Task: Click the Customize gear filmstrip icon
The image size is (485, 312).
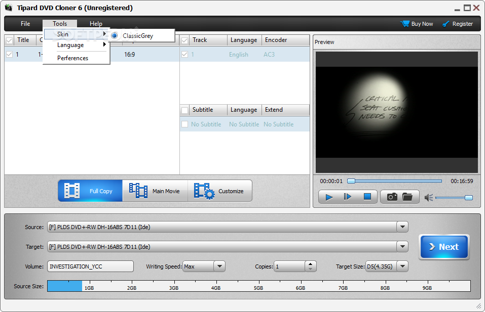Action: click(204, 191)
